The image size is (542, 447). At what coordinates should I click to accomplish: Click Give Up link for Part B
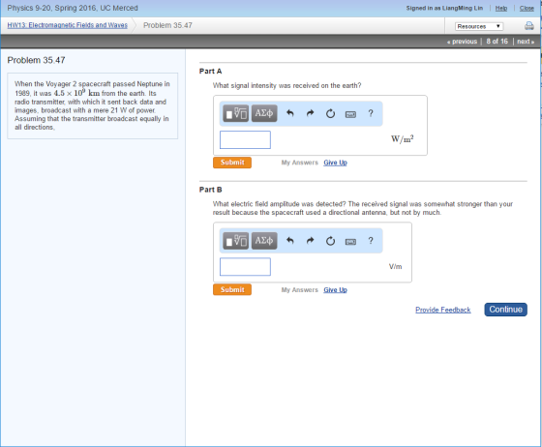[335, 290]
